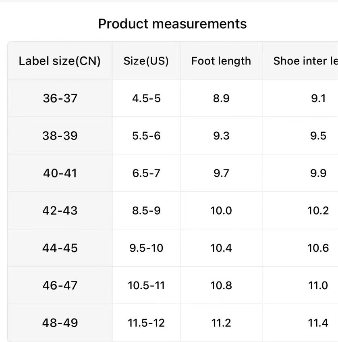The width and height of the screenshot is (338, 342).
Task: Click the US size 4.5-5 cell
Action: (x=146, y=98)
